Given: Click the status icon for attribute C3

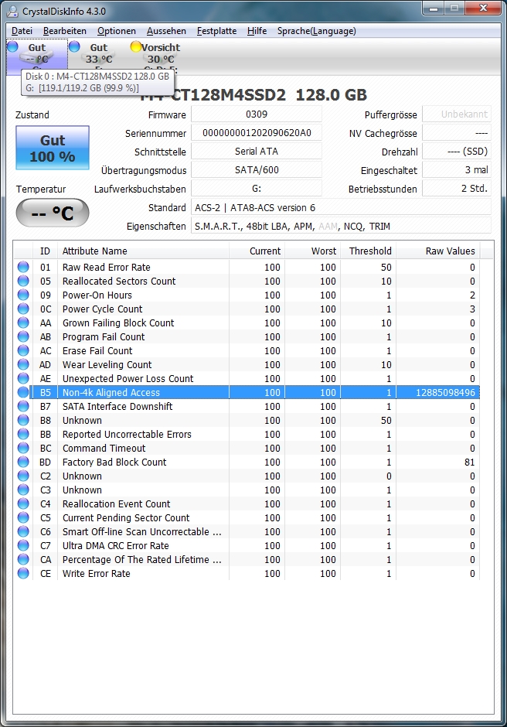Looking at the screenshot, I should click(x=23, y=490).
